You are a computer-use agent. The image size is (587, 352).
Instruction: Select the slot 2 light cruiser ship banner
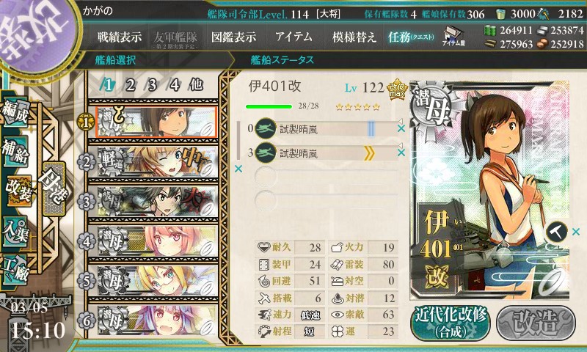pyautogui.click(x=153, y=162)
